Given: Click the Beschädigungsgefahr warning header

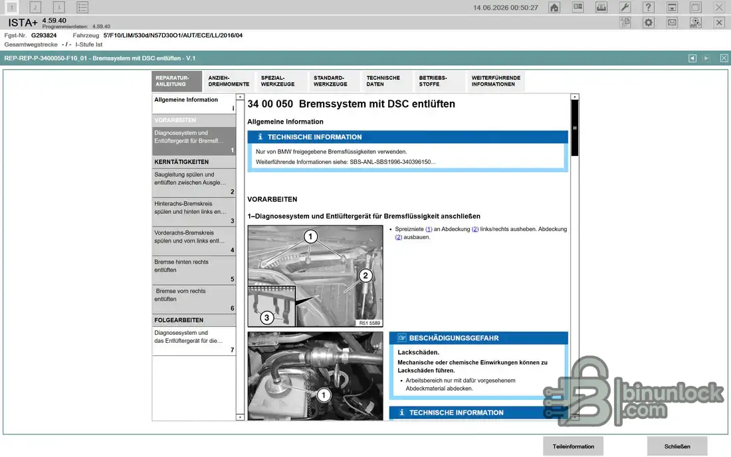Looking at the screenshot, I should [x=478, y=338].
